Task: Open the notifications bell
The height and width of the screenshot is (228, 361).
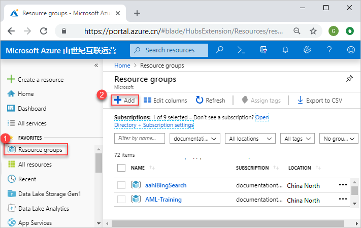Action: (285, 50)
